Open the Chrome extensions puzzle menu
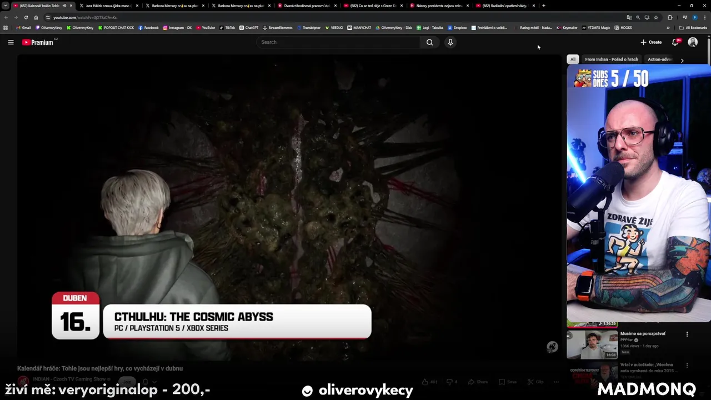Viewport: 711px width, 400px height. coord(670,17)
